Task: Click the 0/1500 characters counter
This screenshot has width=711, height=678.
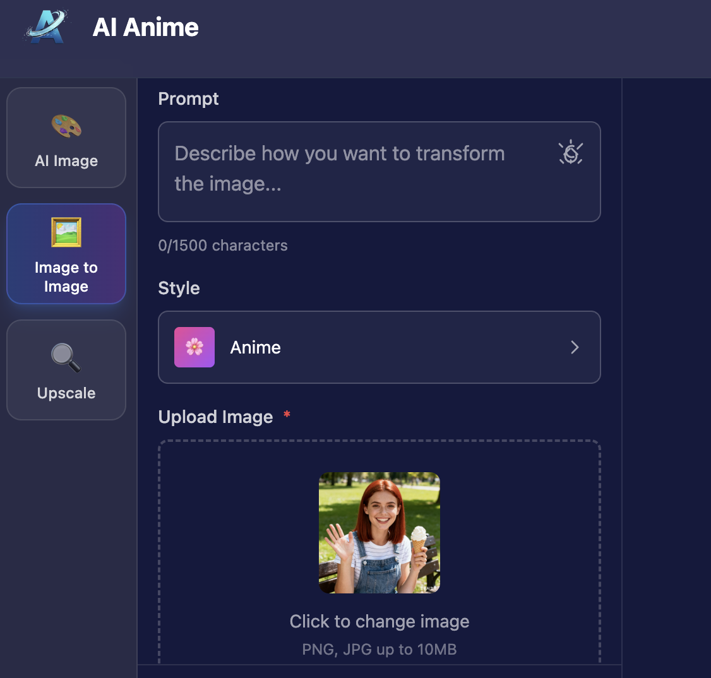Action: coord(223,246)
